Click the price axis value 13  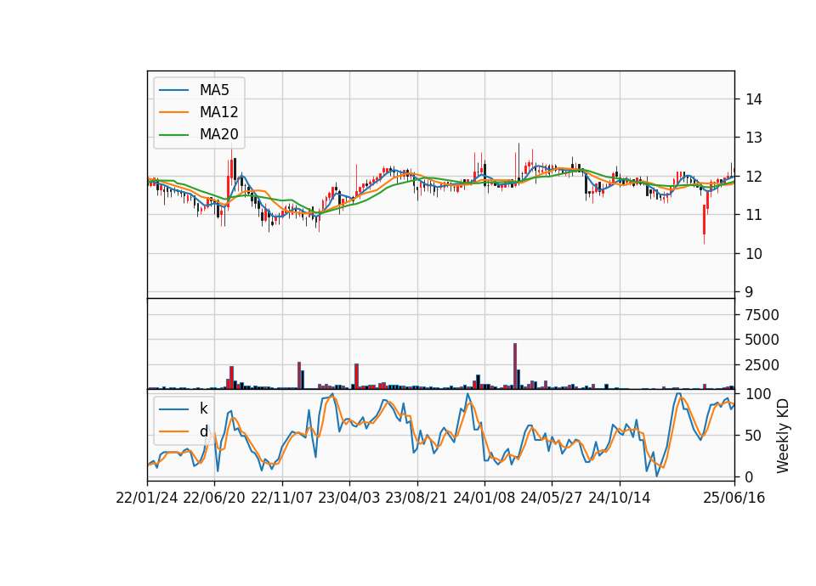pos(754,138)
